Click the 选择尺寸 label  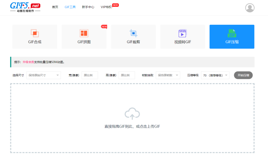click(18, 75)
